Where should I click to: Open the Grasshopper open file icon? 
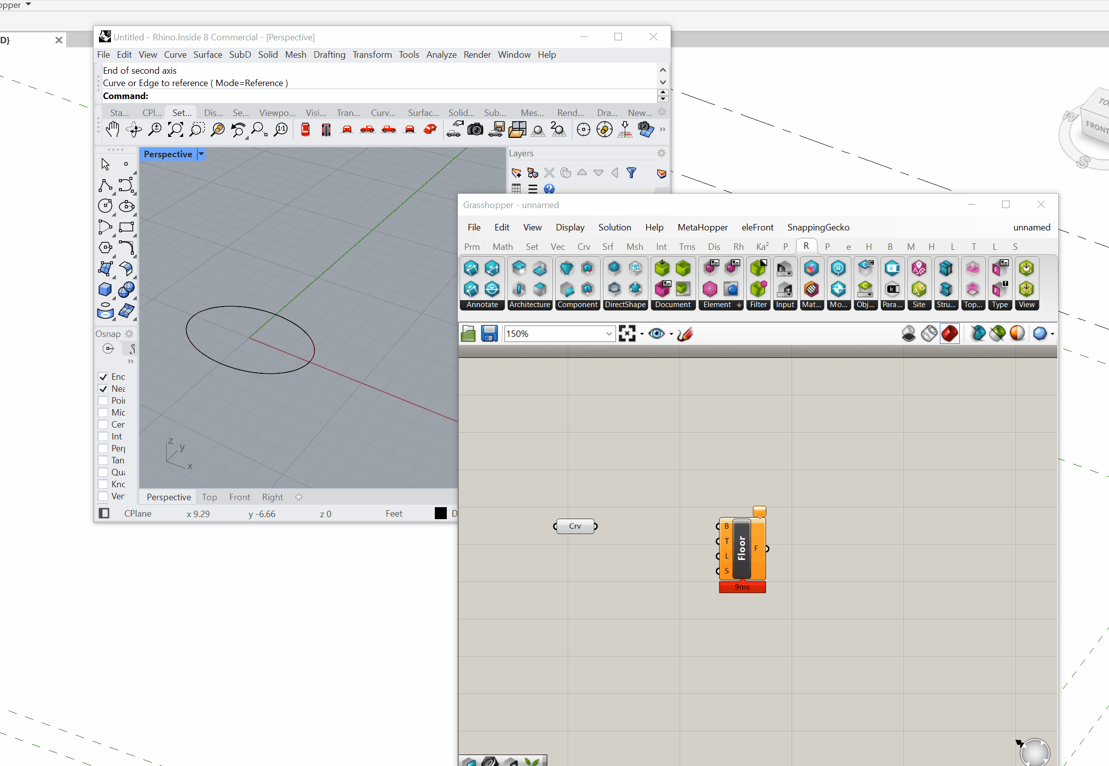point(468,333)
